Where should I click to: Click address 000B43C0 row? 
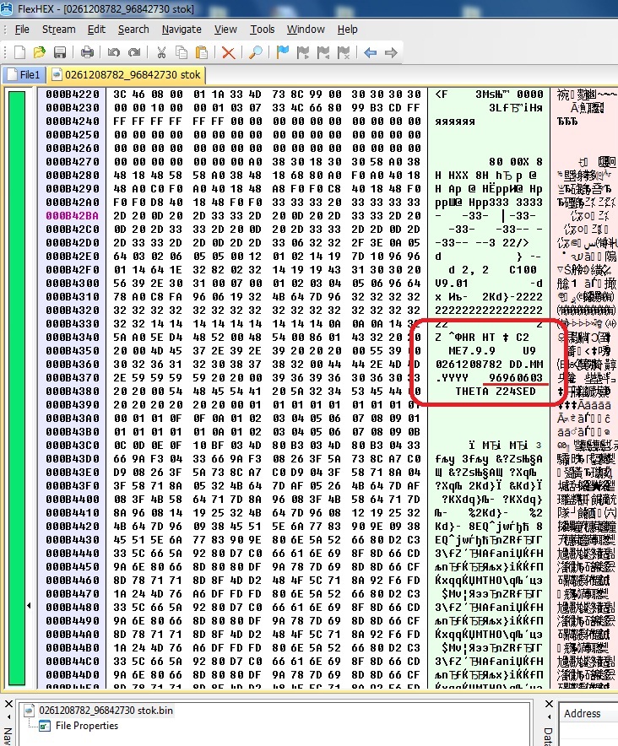click(73, 446)
